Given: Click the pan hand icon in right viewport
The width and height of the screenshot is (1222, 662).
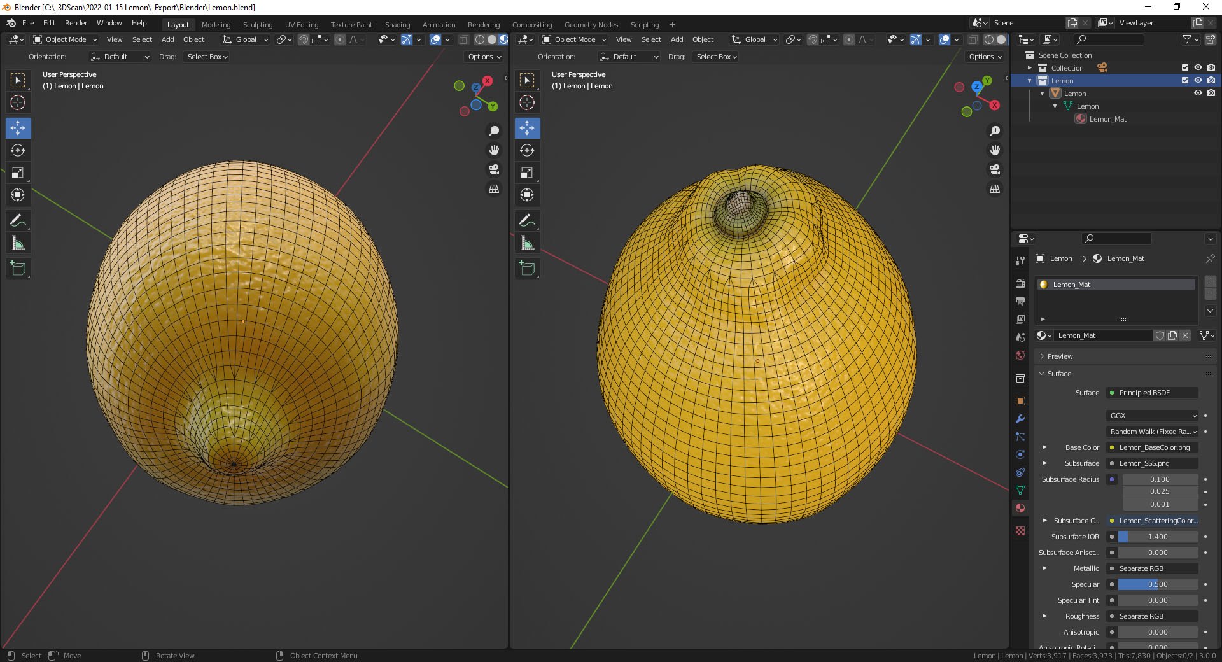Looking at the screenshot, I should click(995, 150).
